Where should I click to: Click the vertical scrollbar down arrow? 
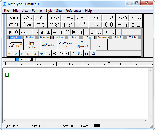click(150, 116)
